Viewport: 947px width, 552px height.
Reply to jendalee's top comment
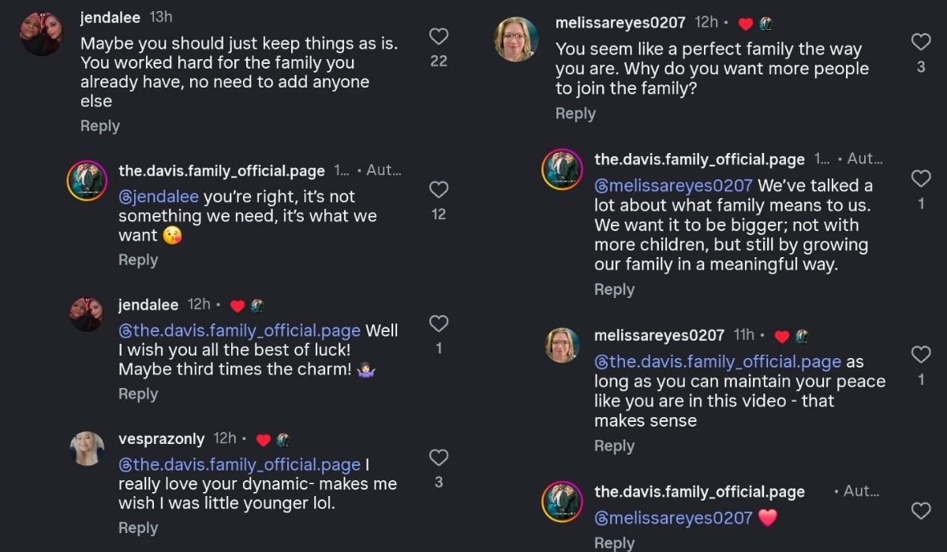[100, 126]
